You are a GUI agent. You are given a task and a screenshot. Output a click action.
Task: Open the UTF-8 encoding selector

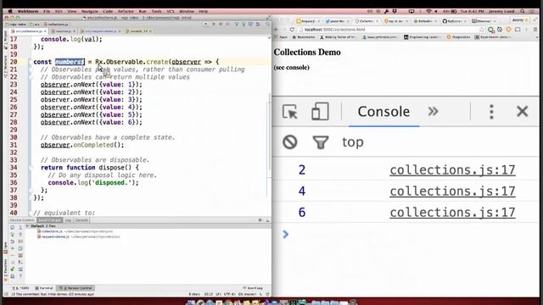[229, 294]
